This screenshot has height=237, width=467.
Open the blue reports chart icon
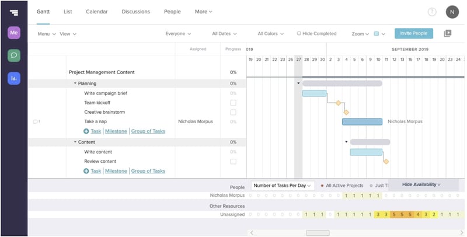(x=14, y=78)
